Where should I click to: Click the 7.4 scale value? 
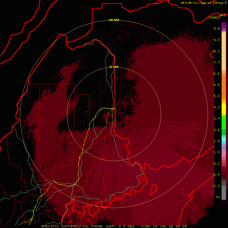coord(217,62)
